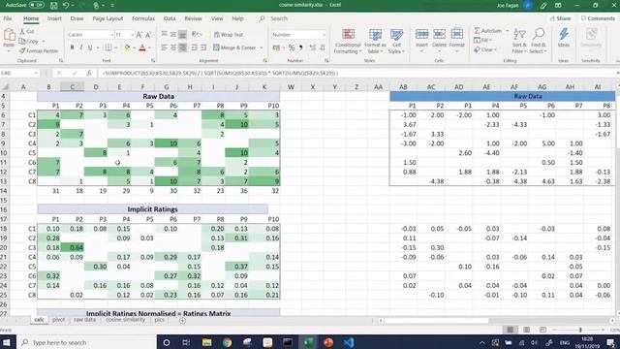This screenshot has width=620, height=349.
Task: Open the font name combo box
Action: (x=90, y=35)
